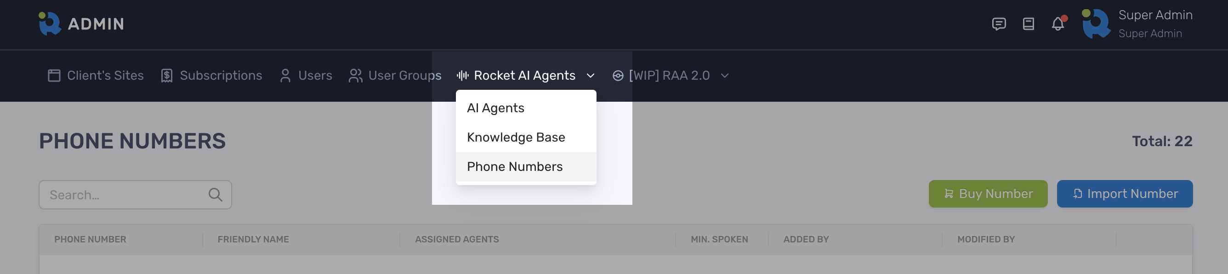Select AI Agents from the open menu

pyautogui.click(x=495, y=108)
